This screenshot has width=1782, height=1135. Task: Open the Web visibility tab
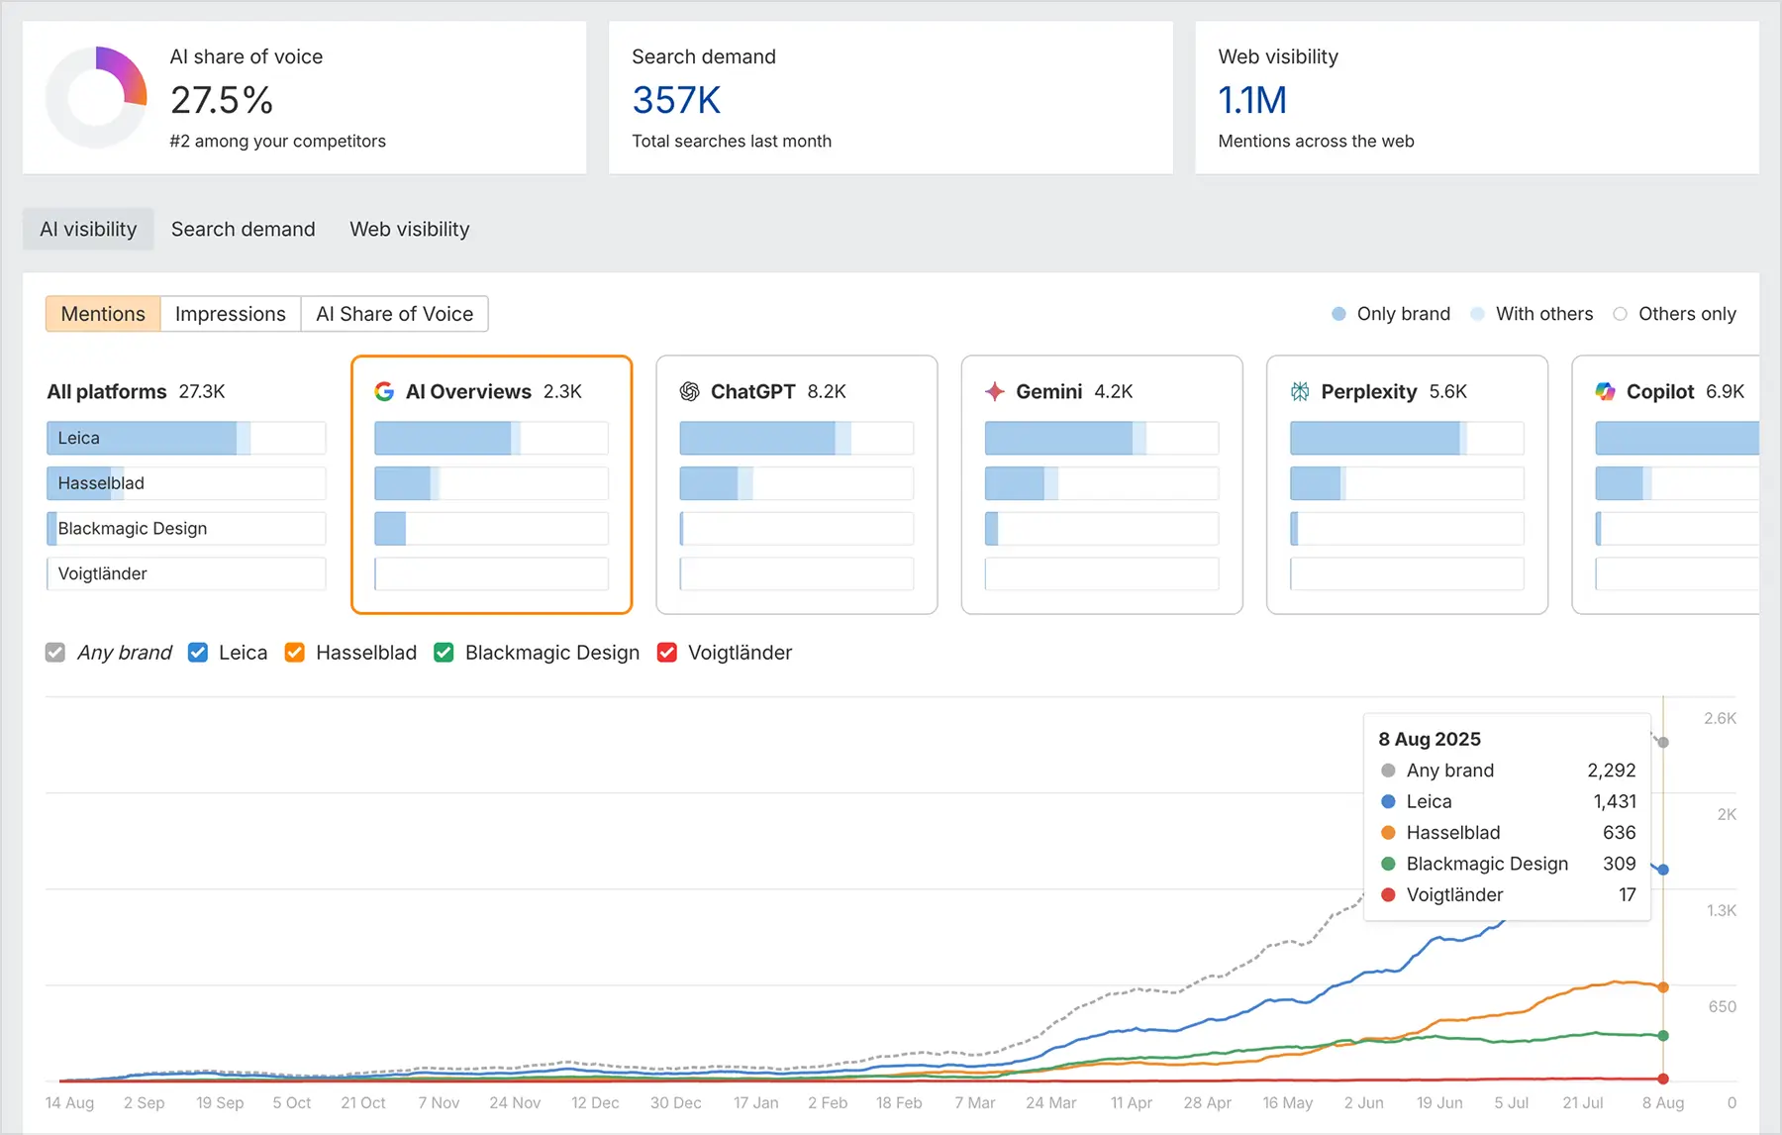click(409, 229)
